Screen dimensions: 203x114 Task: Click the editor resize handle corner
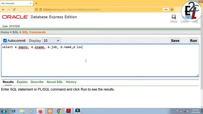click(x=198, y=75)
